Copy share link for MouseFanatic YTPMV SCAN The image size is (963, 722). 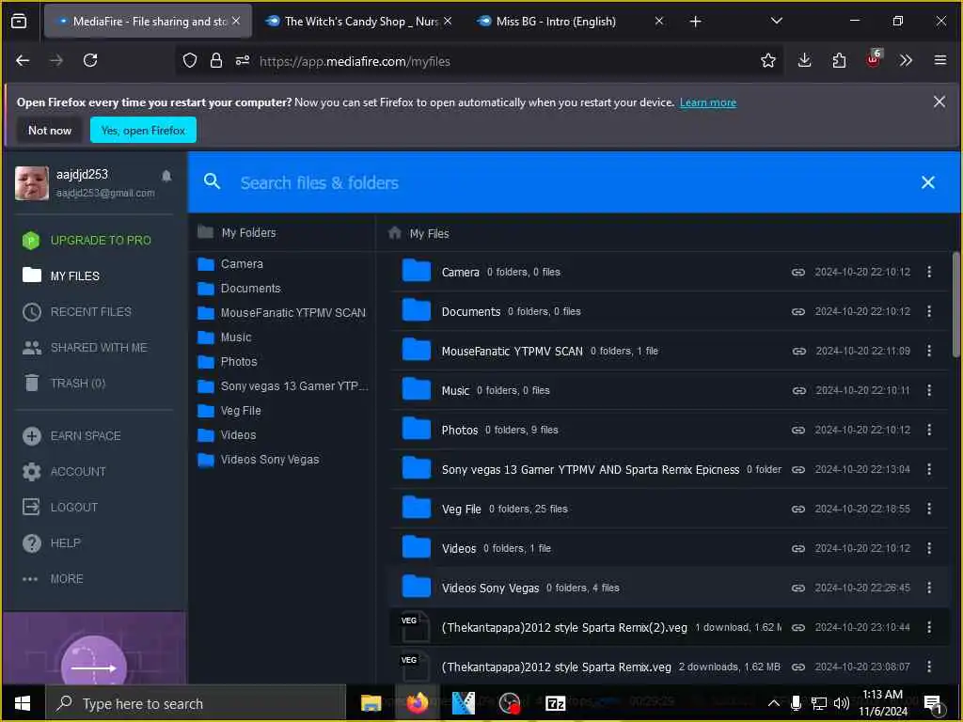tap(798, 352)
